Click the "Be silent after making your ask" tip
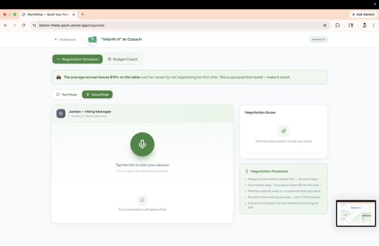 point(284,197)
